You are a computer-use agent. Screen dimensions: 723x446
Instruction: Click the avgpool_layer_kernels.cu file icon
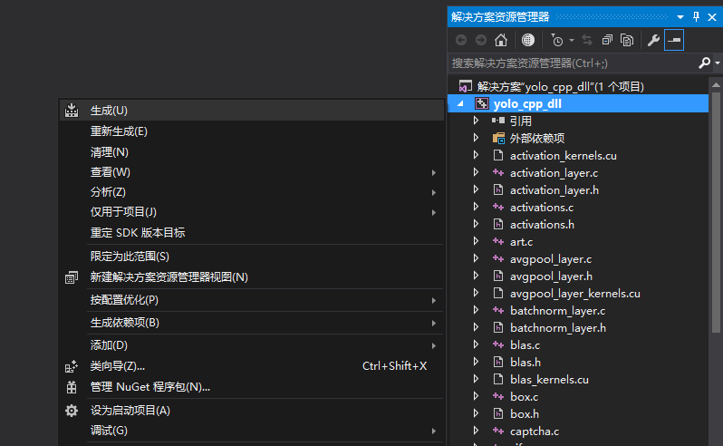point(498,293)
